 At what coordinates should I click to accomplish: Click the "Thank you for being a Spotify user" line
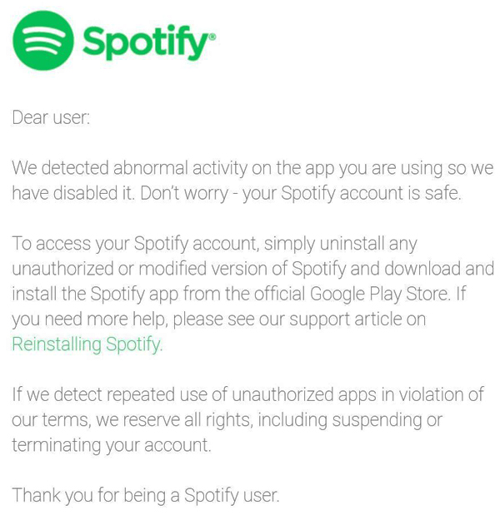[x=146, y=496]
